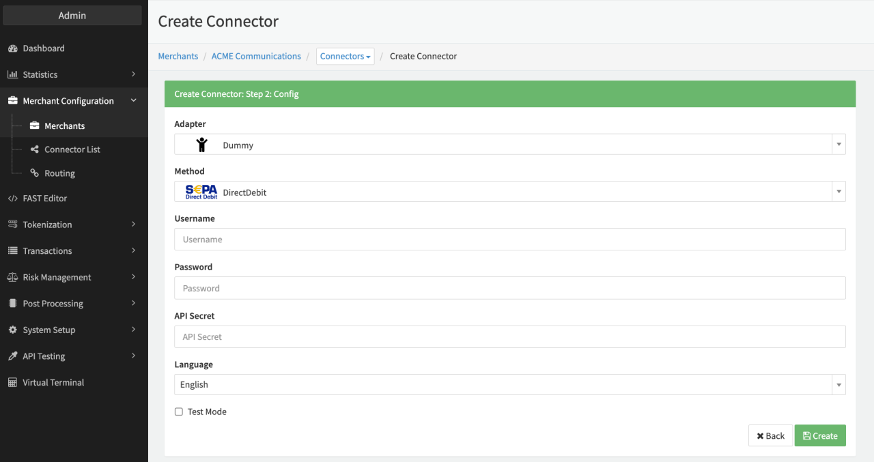Click the Username input field
Viewport: 874px width, 462px height.
(x=509, y=240)
